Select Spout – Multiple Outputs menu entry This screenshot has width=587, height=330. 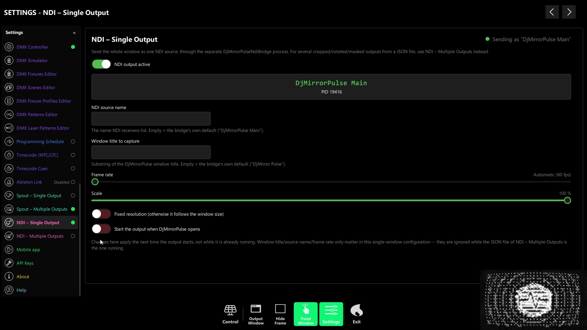click(x=40, y=209)
